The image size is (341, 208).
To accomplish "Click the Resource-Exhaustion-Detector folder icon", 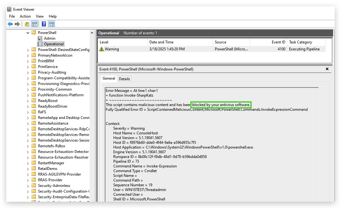I will (34, 151).
